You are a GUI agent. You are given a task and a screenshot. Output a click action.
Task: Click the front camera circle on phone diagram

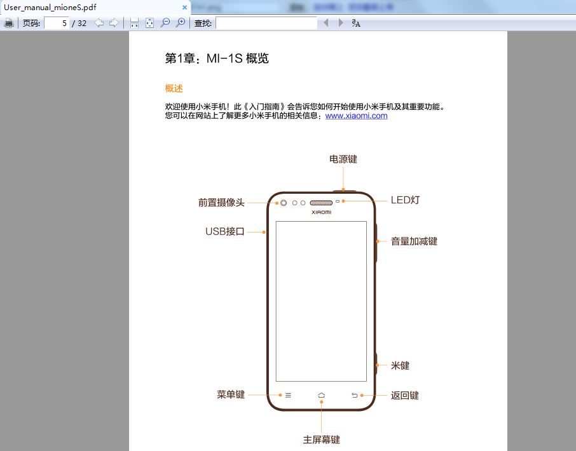coord(283,203)
